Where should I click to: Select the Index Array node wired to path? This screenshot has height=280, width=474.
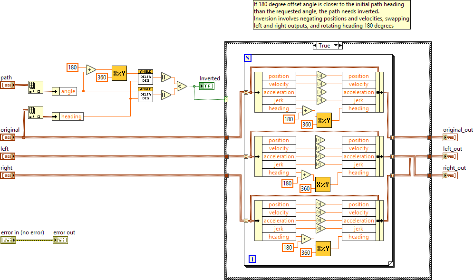pos(36,87)
